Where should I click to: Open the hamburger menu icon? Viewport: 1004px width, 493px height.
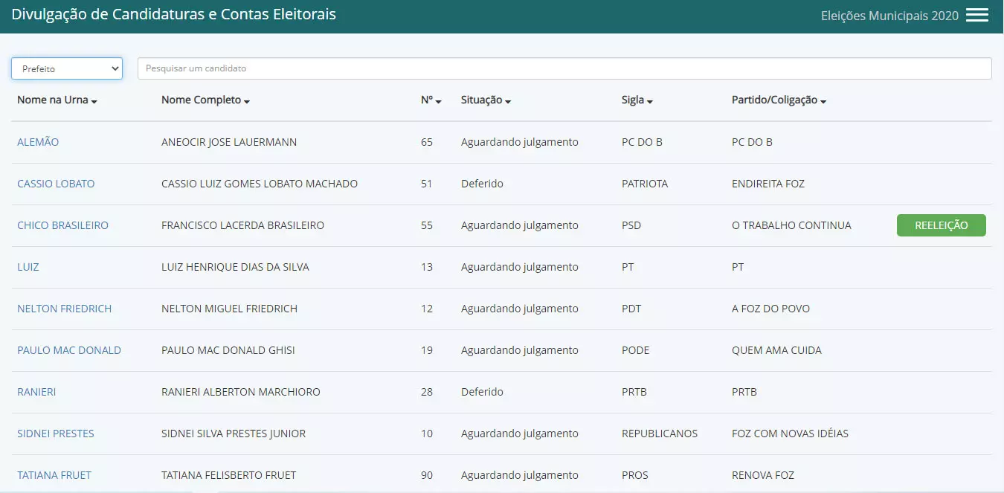click(976, 16)
